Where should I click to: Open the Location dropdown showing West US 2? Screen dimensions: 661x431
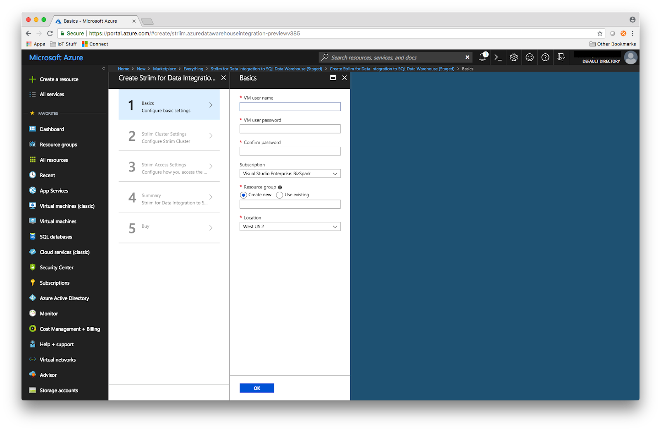290,226
